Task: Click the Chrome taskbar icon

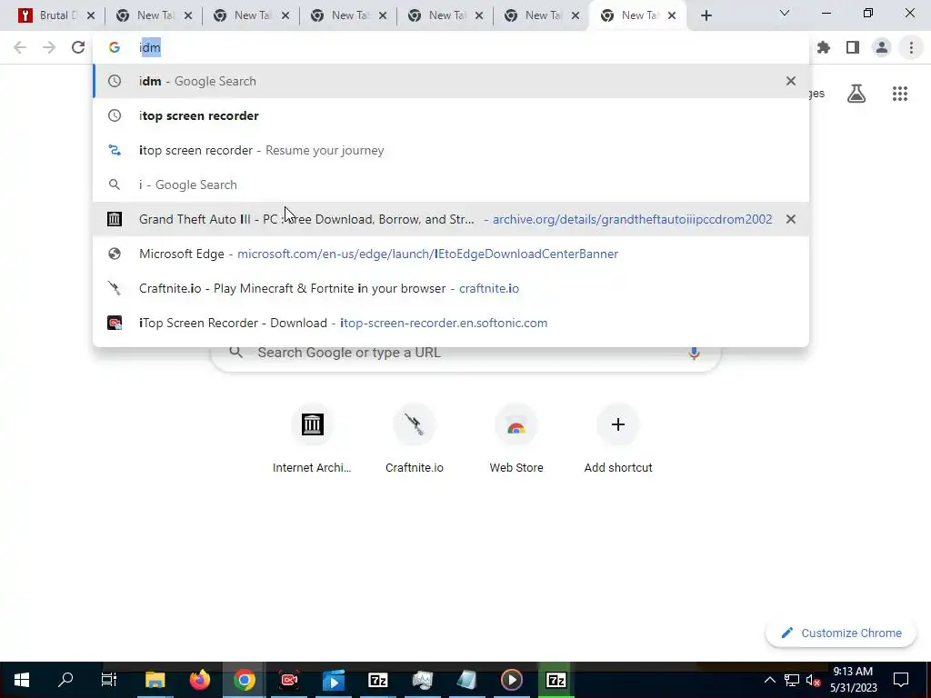Action: [244, 680]
